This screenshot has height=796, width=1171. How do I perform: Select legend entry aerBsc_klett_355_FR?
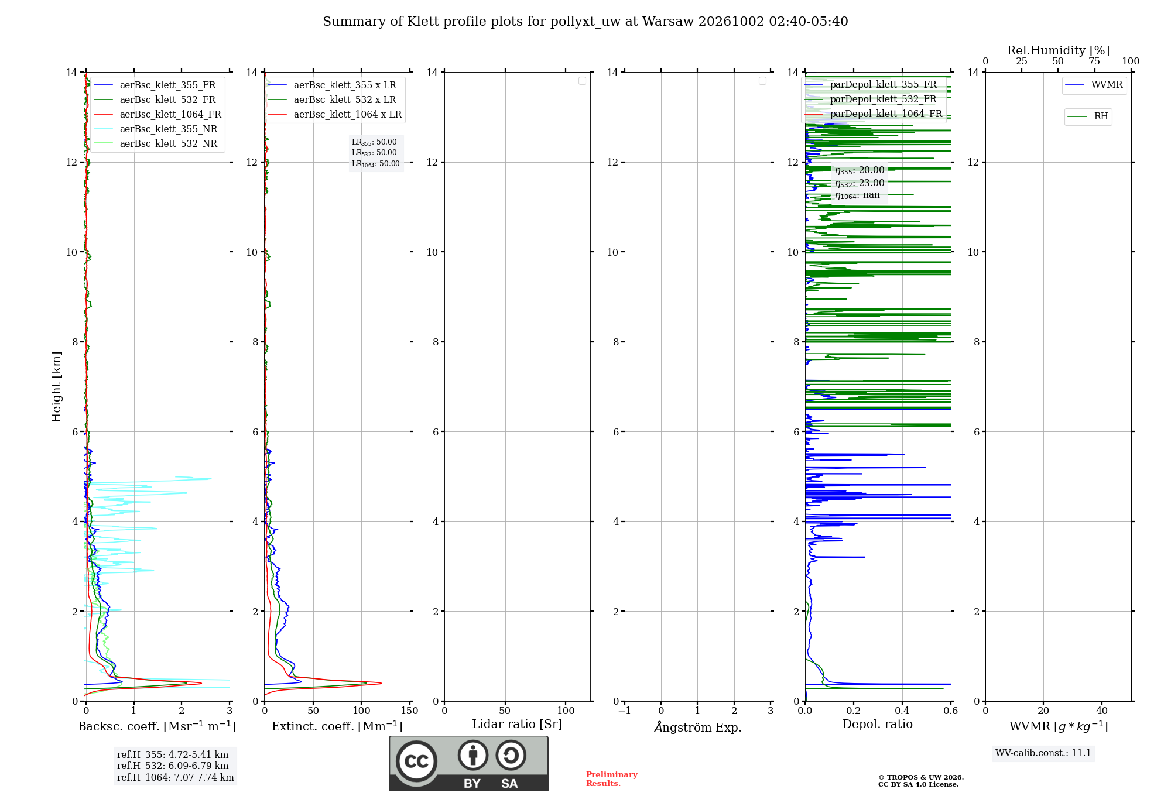(157, 85)
